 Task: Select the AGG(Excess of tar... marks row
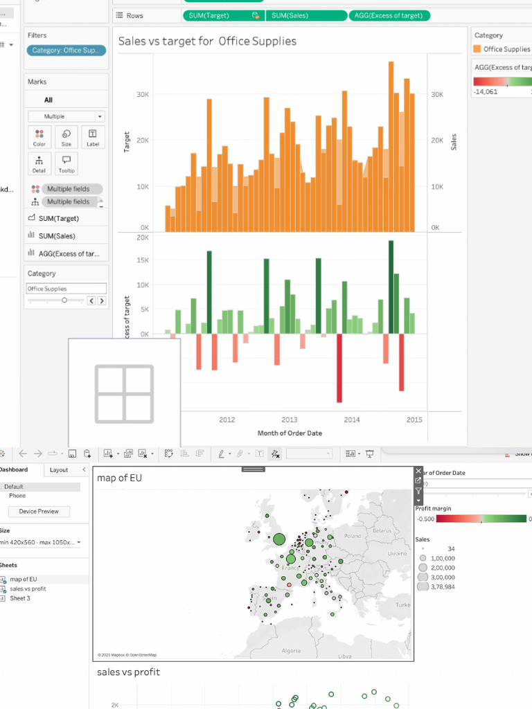point(66,253)
